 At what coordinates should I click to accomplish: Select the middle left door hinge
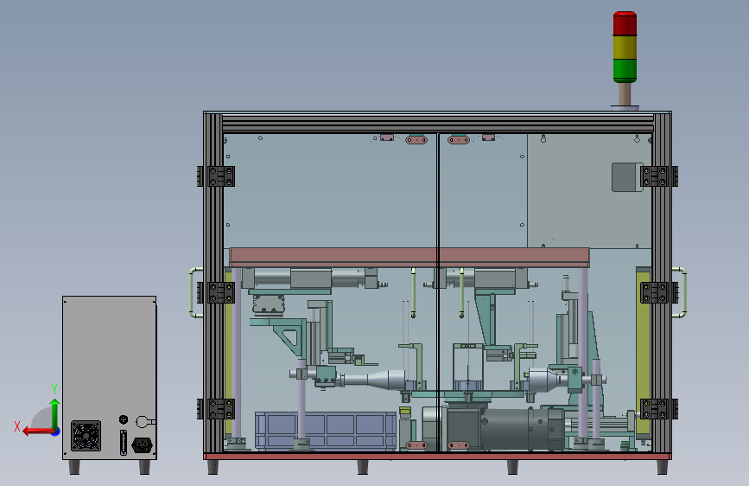click(216, 292)
